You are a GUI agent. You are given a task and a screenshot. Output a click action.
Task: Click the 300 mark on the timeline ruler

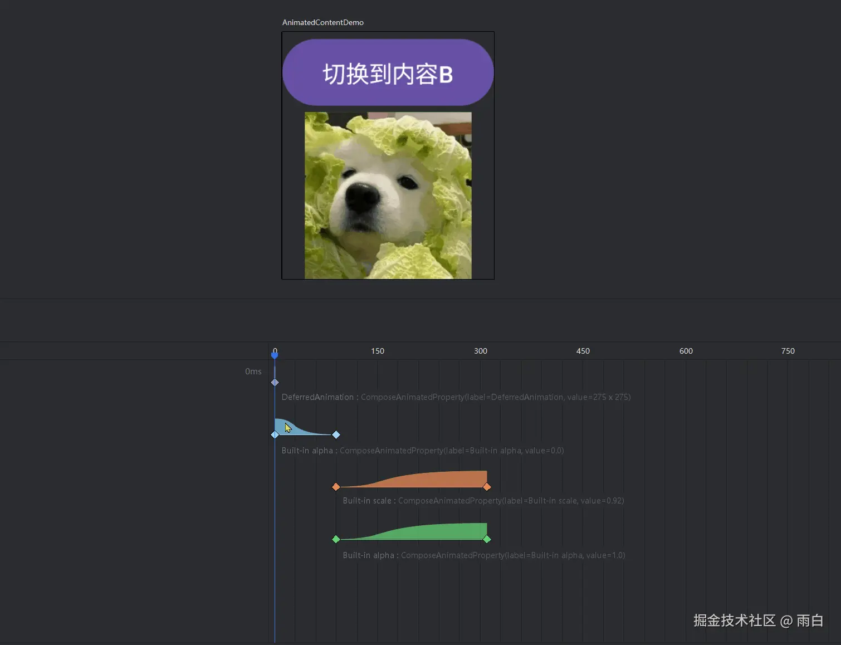(x=480, y=351)
